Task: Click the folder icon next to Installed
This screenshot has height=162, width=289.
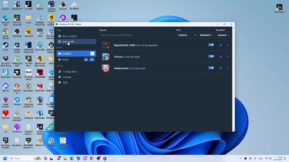Action: 60,54
